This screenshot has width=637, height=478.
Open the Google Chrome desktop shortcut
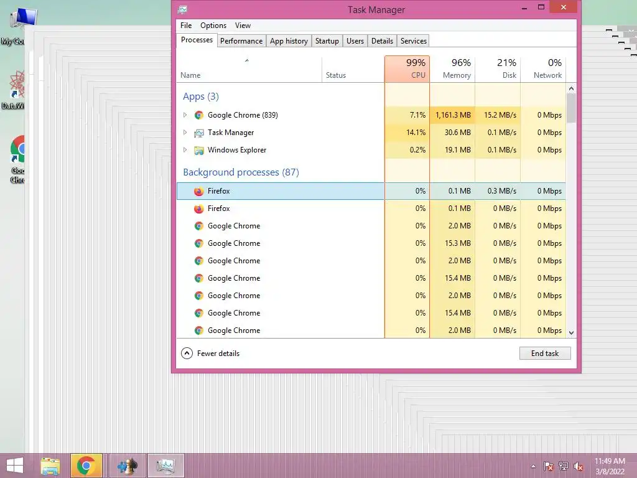pyautogui.click(x=16, y=160)
